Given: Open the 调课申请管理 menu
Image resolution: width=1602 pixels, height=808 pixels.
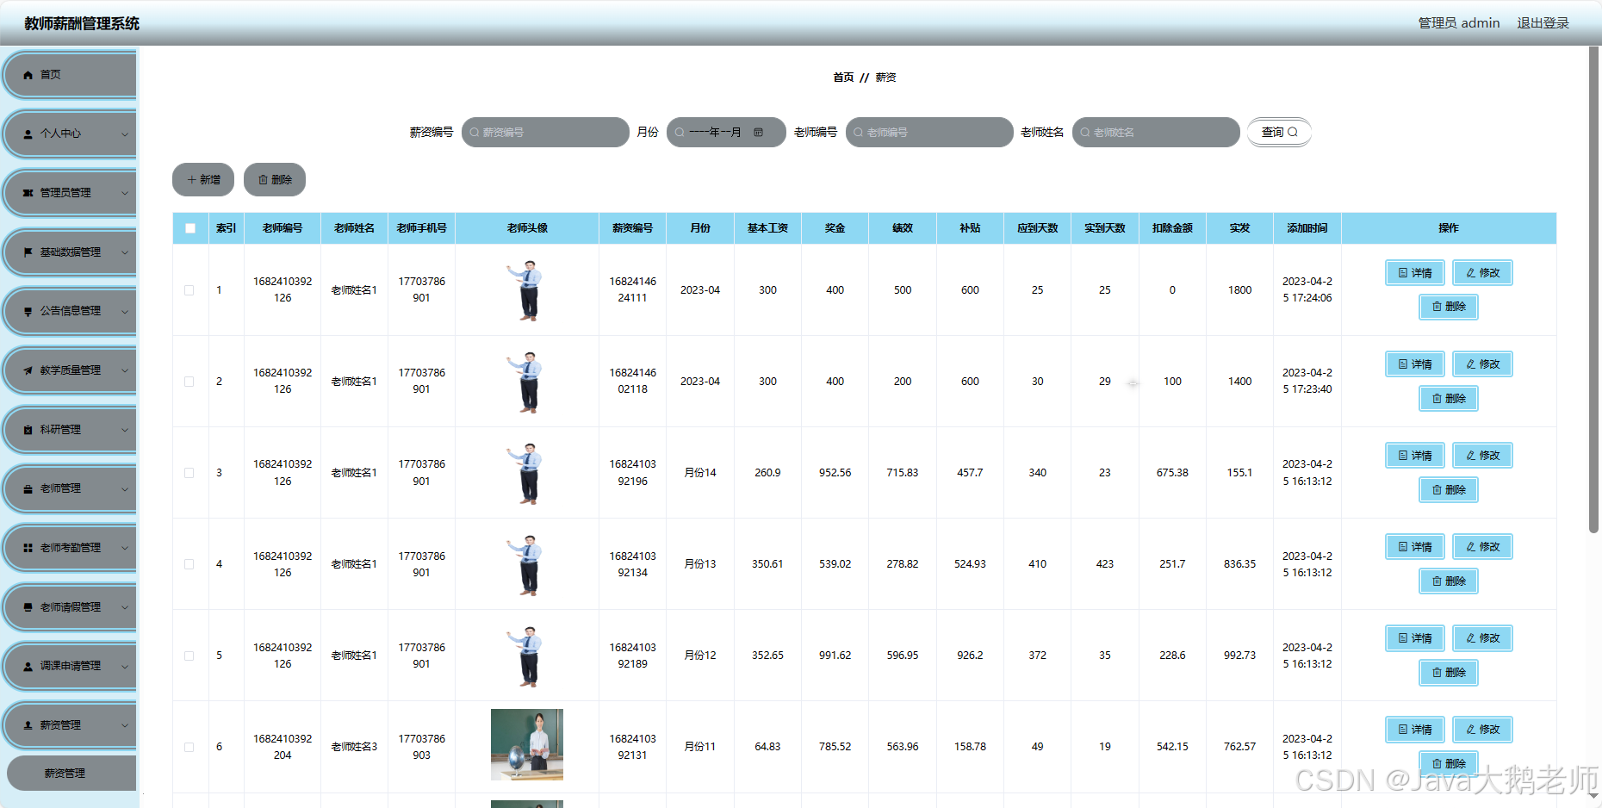Looking at the screenshot, I should [x=70, y=666].
